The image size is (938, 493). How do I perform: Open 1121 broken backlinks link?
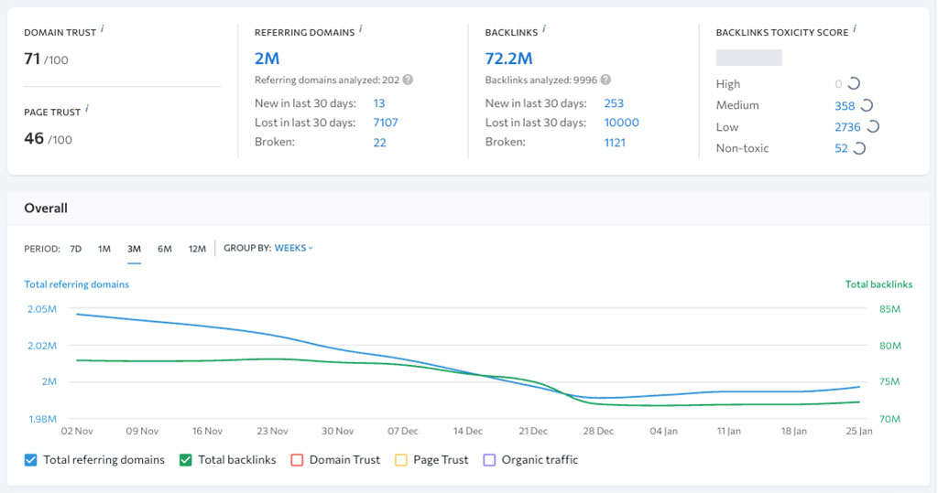click(615, 142)
